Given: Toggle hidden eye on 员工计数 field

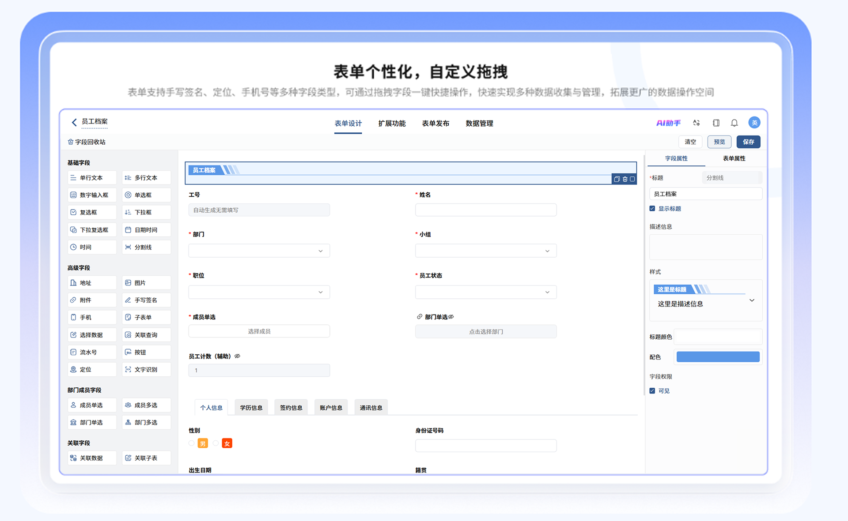Looking at the screenshot, I should (x=237, y=356).
